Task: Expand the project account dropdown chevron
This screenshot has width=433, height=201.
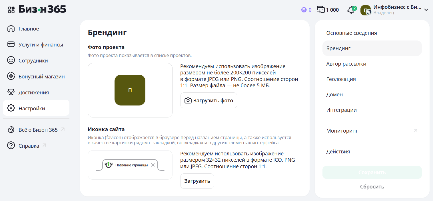Action: point(426,10)
